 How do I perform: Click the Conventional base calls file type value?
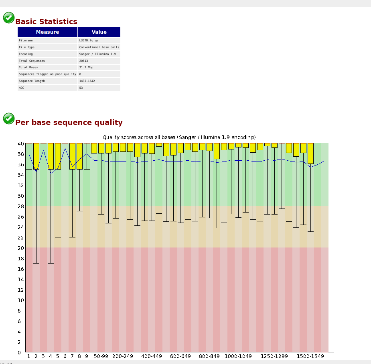tap(99, 47)
